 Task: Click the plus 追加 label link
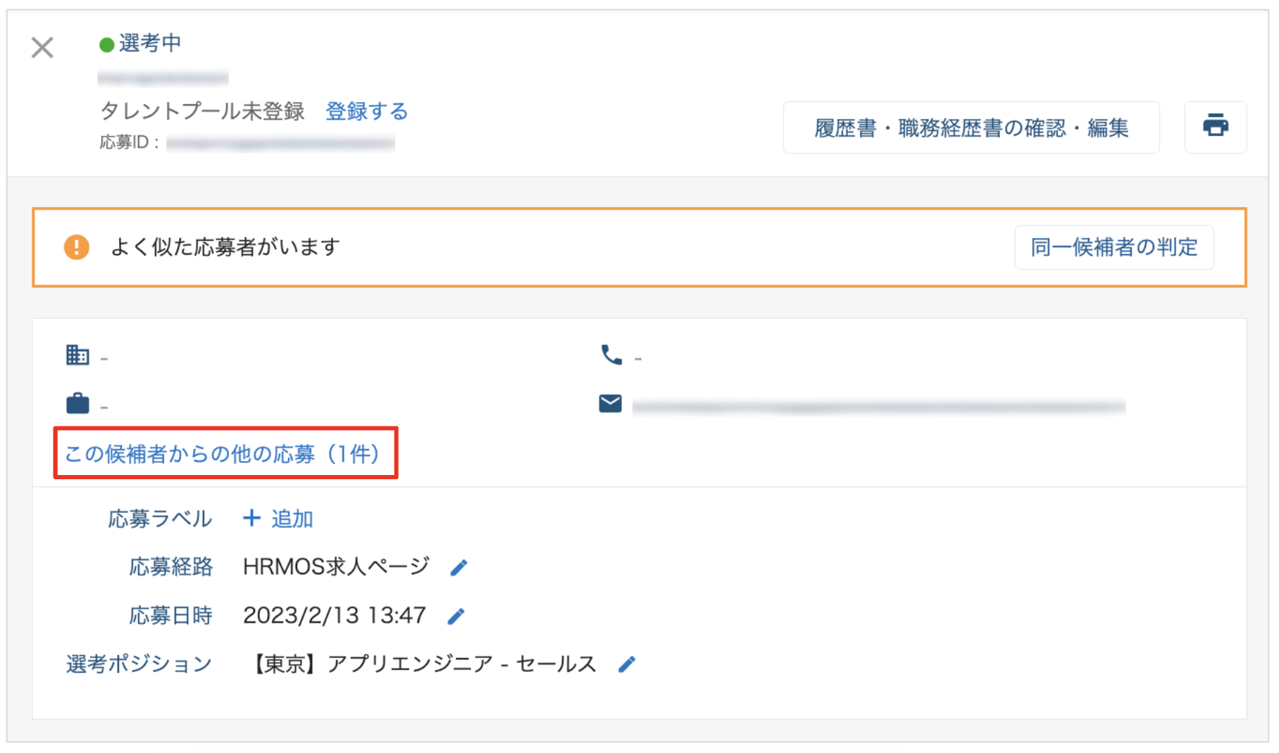pos(278,519)
